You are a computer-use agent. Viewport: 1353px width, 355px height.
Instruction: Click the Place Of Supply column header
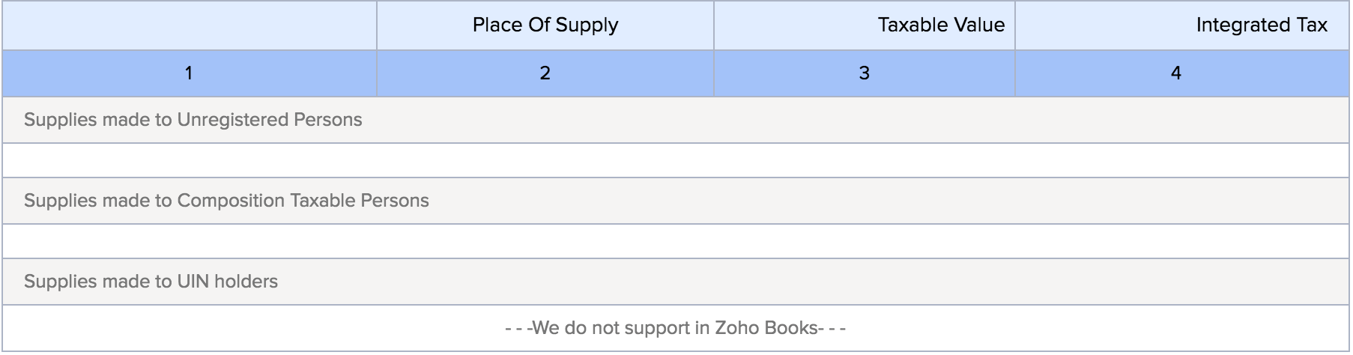(x=545, y=25)
